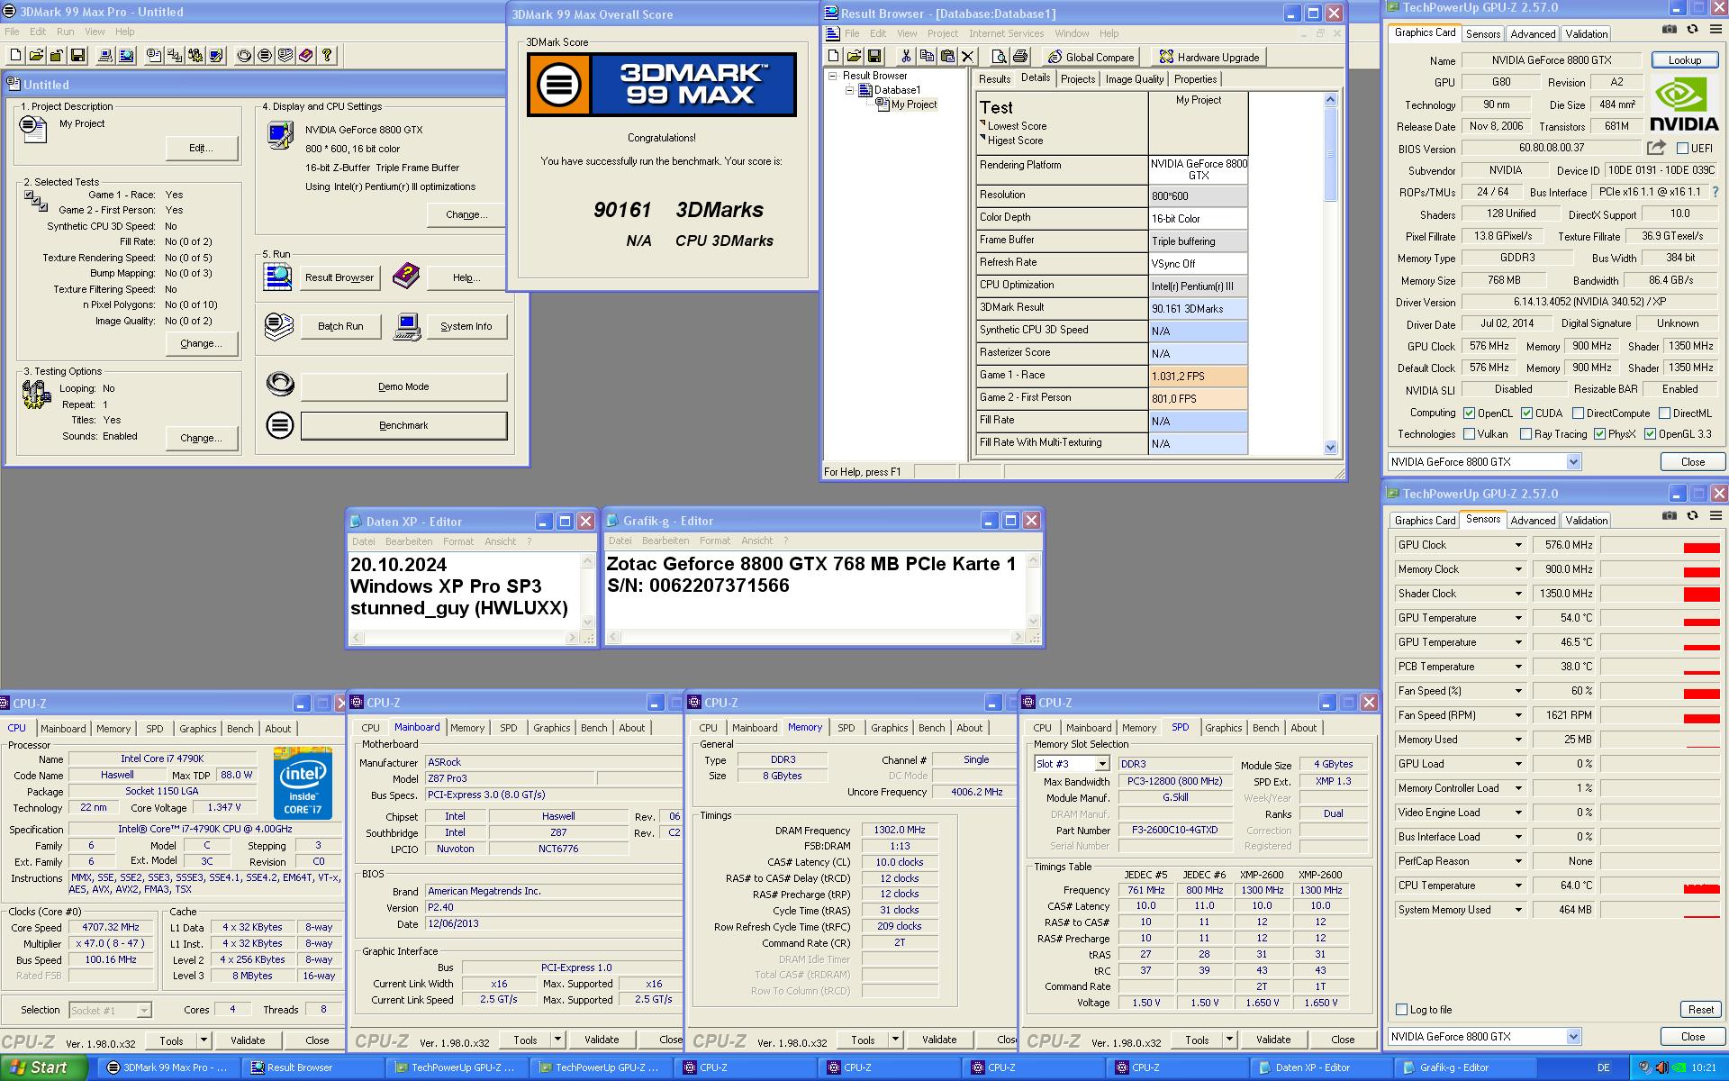Click New project icon in 3DMark toolbar
Screen dimensions: 1729x1081
pos(15,56)
